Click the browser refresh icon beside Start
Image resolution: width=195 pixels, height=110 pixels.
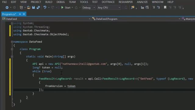tap(76, 8)
